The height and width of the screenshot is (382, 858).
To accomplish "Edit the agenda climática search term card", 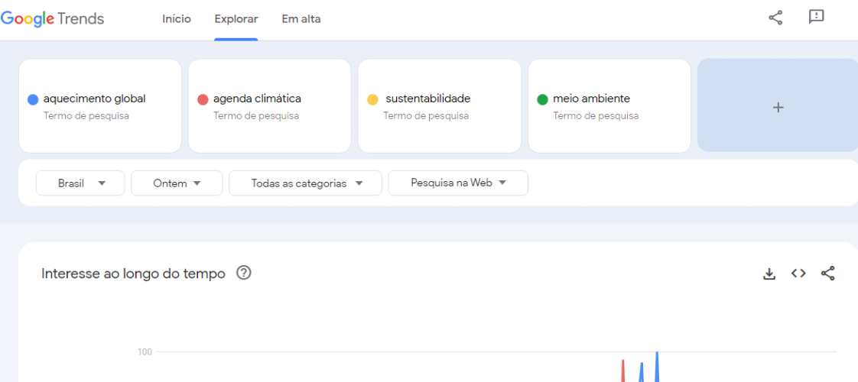I will (270, 106).
